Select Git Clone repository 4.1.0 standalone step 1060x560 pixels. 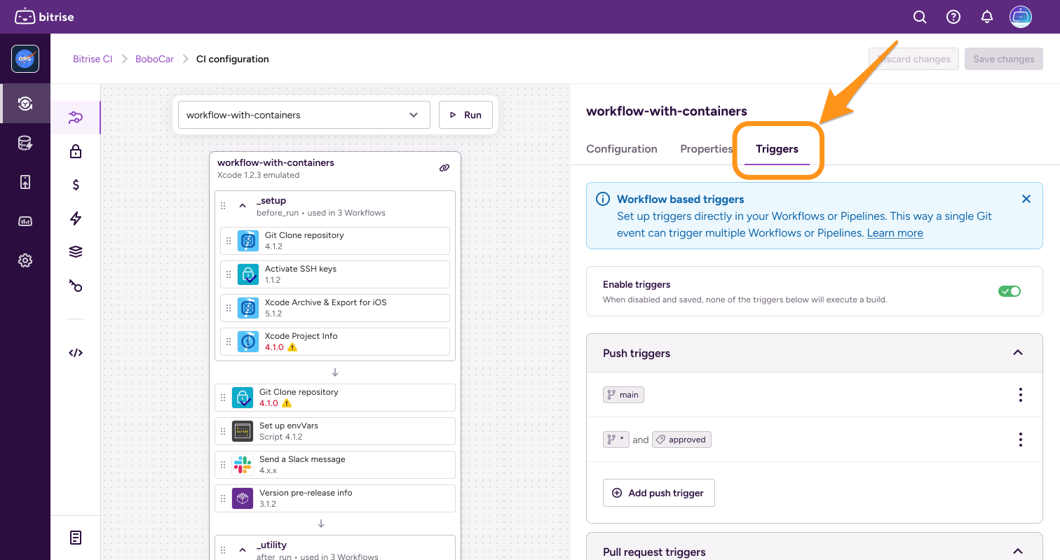tap(335, 398)
